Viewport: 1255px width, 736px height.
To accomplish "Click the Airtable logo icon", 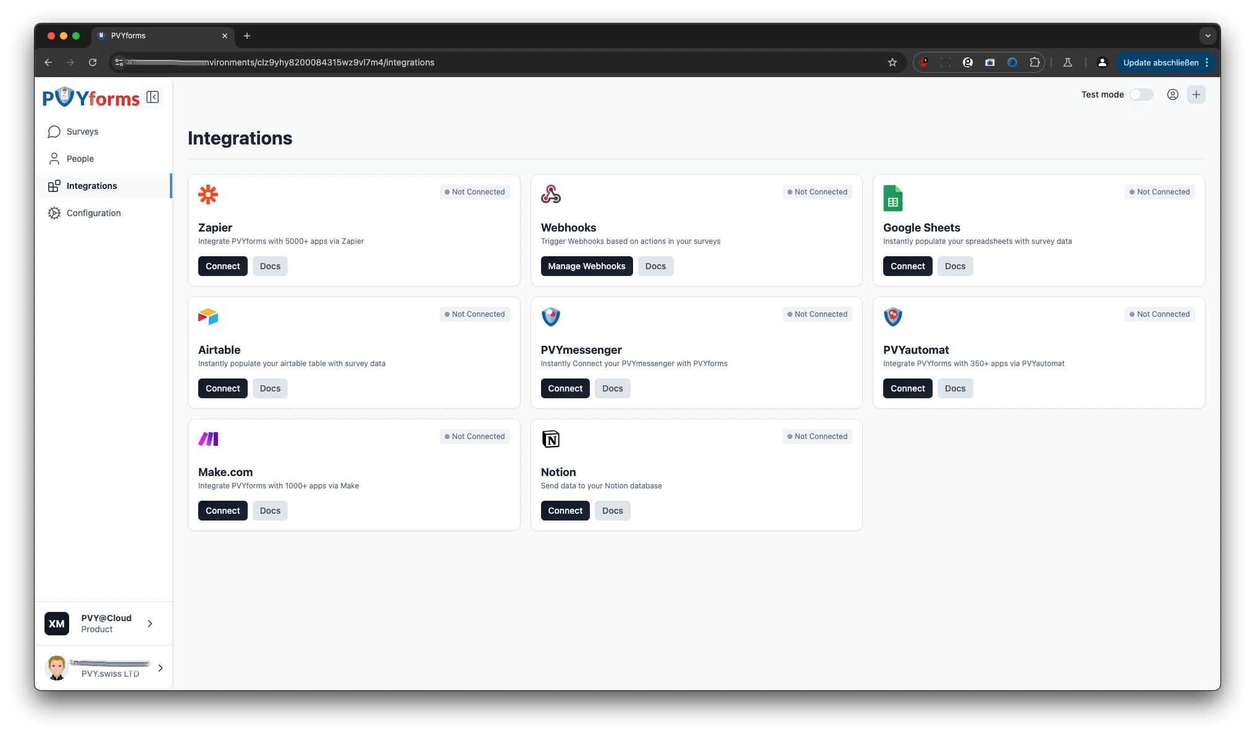I will pos(208,317).
